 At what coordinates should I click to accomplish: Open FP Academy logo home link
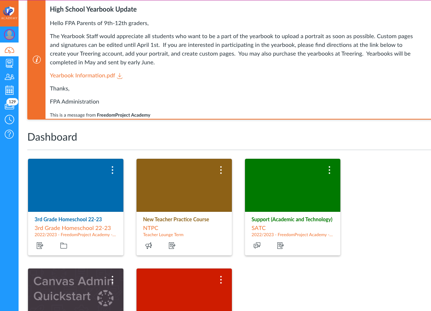click(9, 13)
